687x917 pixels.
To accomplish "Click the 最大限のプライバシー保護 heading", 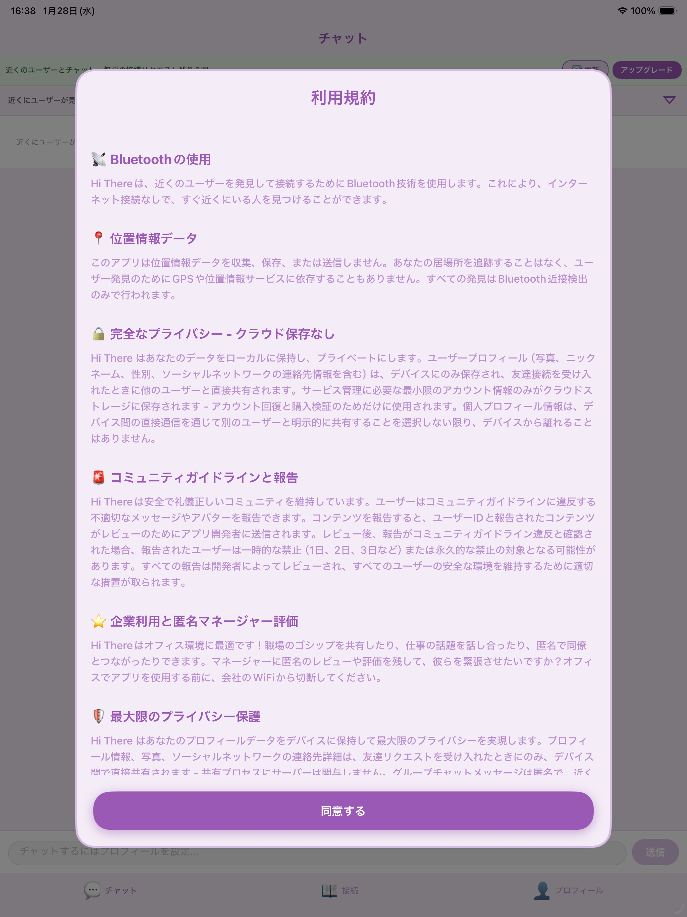I will (x=185, y=716).
